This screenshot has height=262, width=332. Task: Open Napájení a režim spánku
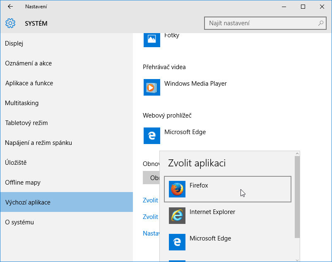click(x=67, y=143)
